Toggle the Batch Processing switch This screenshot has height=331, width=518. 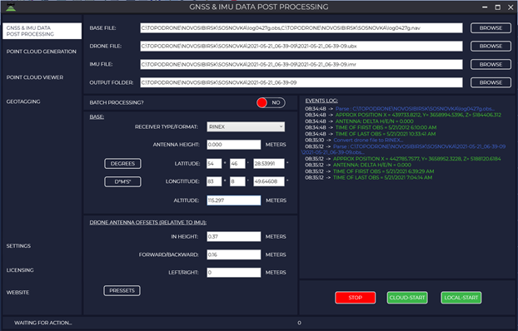pos(271,102)
